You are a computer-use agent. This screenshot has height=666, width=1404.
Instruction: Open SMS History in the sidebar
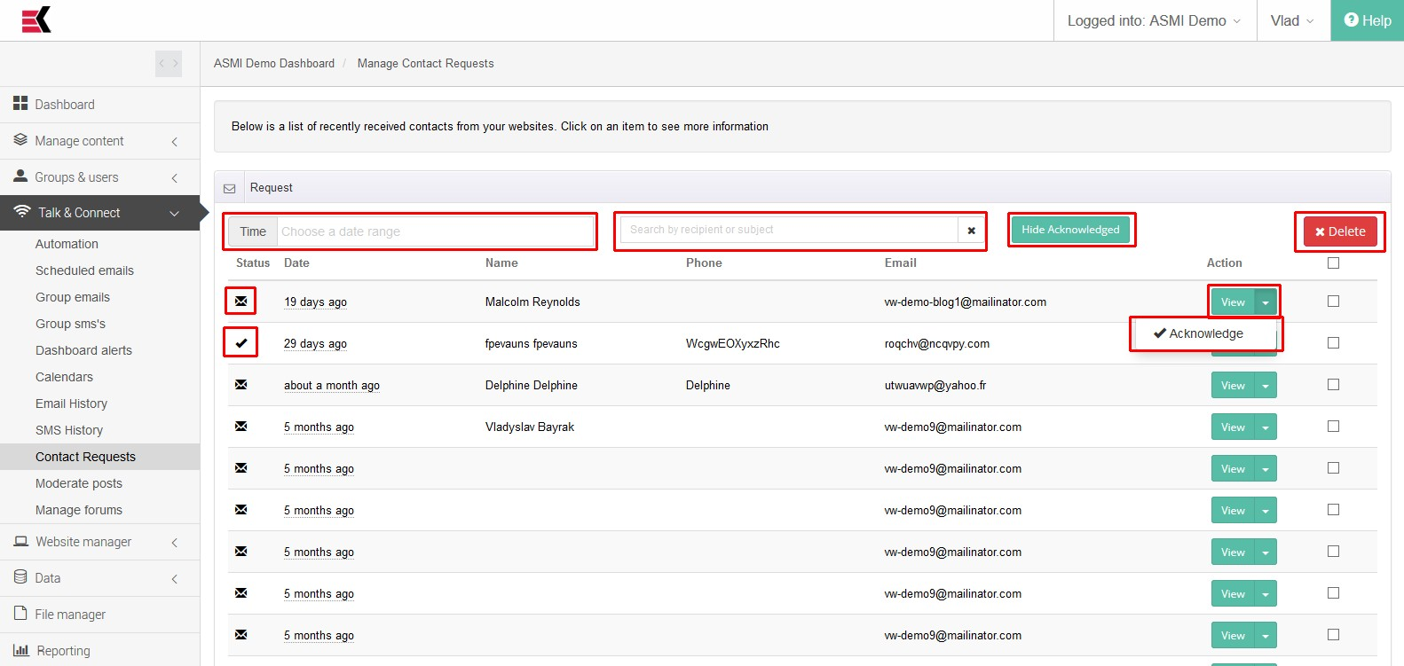(69, 430)
